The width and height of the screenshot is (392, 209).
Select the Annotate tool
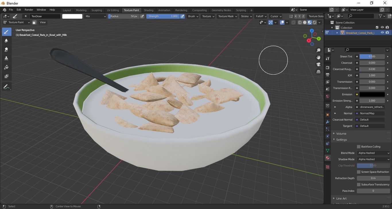(x=7, y=86)
